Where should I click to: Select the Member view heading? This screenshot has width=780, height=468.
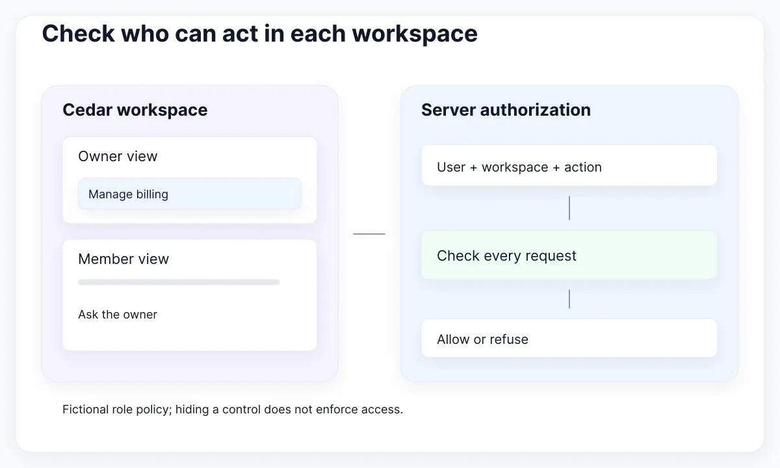coord(123,259)
